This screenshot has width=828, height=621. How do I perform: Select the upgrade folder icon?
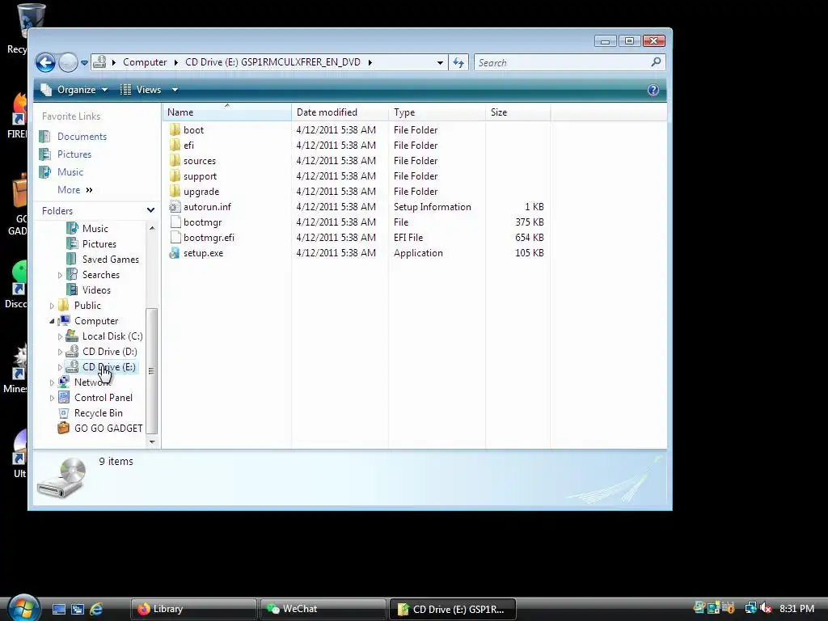175,191
